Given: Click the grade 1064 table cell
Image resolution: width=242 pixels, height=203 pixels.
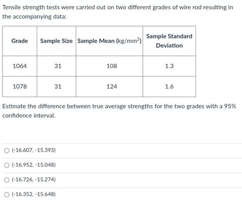Looking at the screenshot, I should (20, 66).
